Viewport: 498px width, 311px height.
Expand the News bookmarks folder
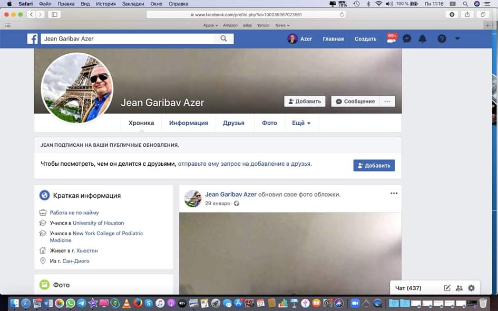(282, 25)
